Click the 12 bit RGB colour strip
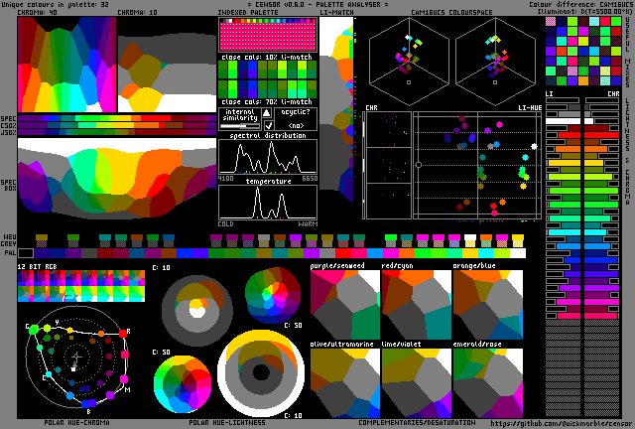 (x=81, y=286)
